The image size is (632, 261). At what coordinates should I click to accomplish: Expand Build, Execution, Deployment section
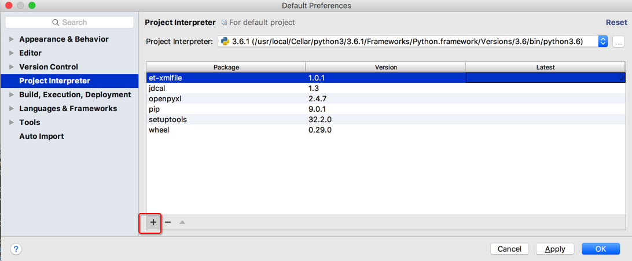tap(11, 95)
